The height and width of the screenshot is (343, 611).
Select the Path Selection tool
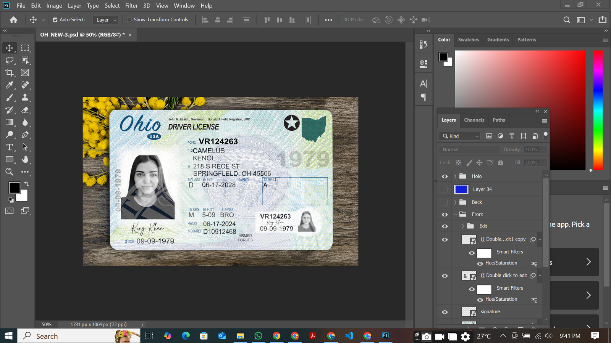pyautogui.click(x=25, y=147)
